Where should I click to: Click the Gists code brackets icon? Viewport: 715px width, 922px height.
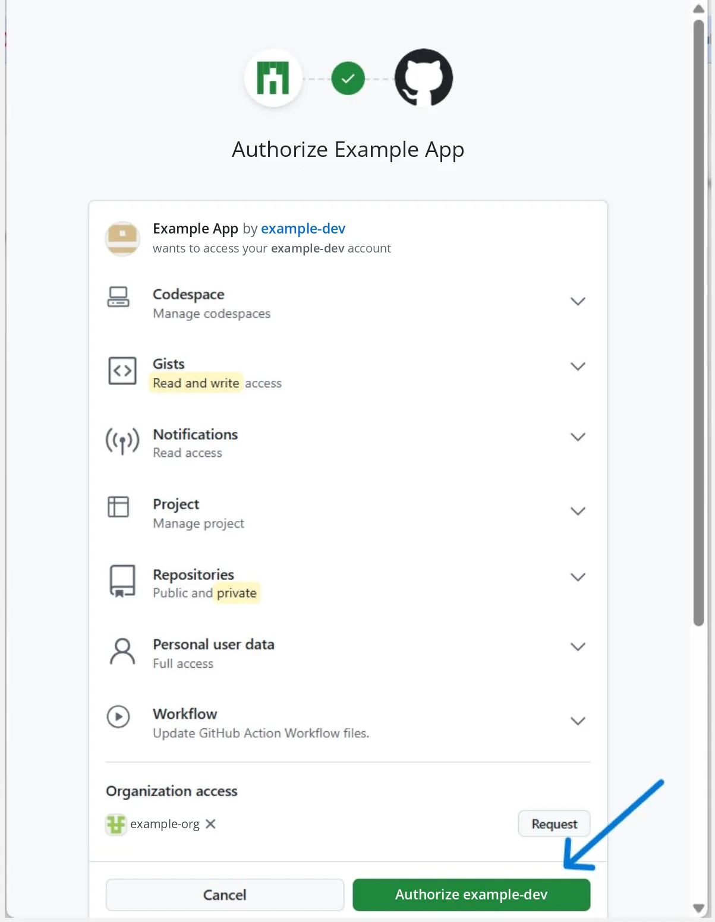tap(122, 371)
